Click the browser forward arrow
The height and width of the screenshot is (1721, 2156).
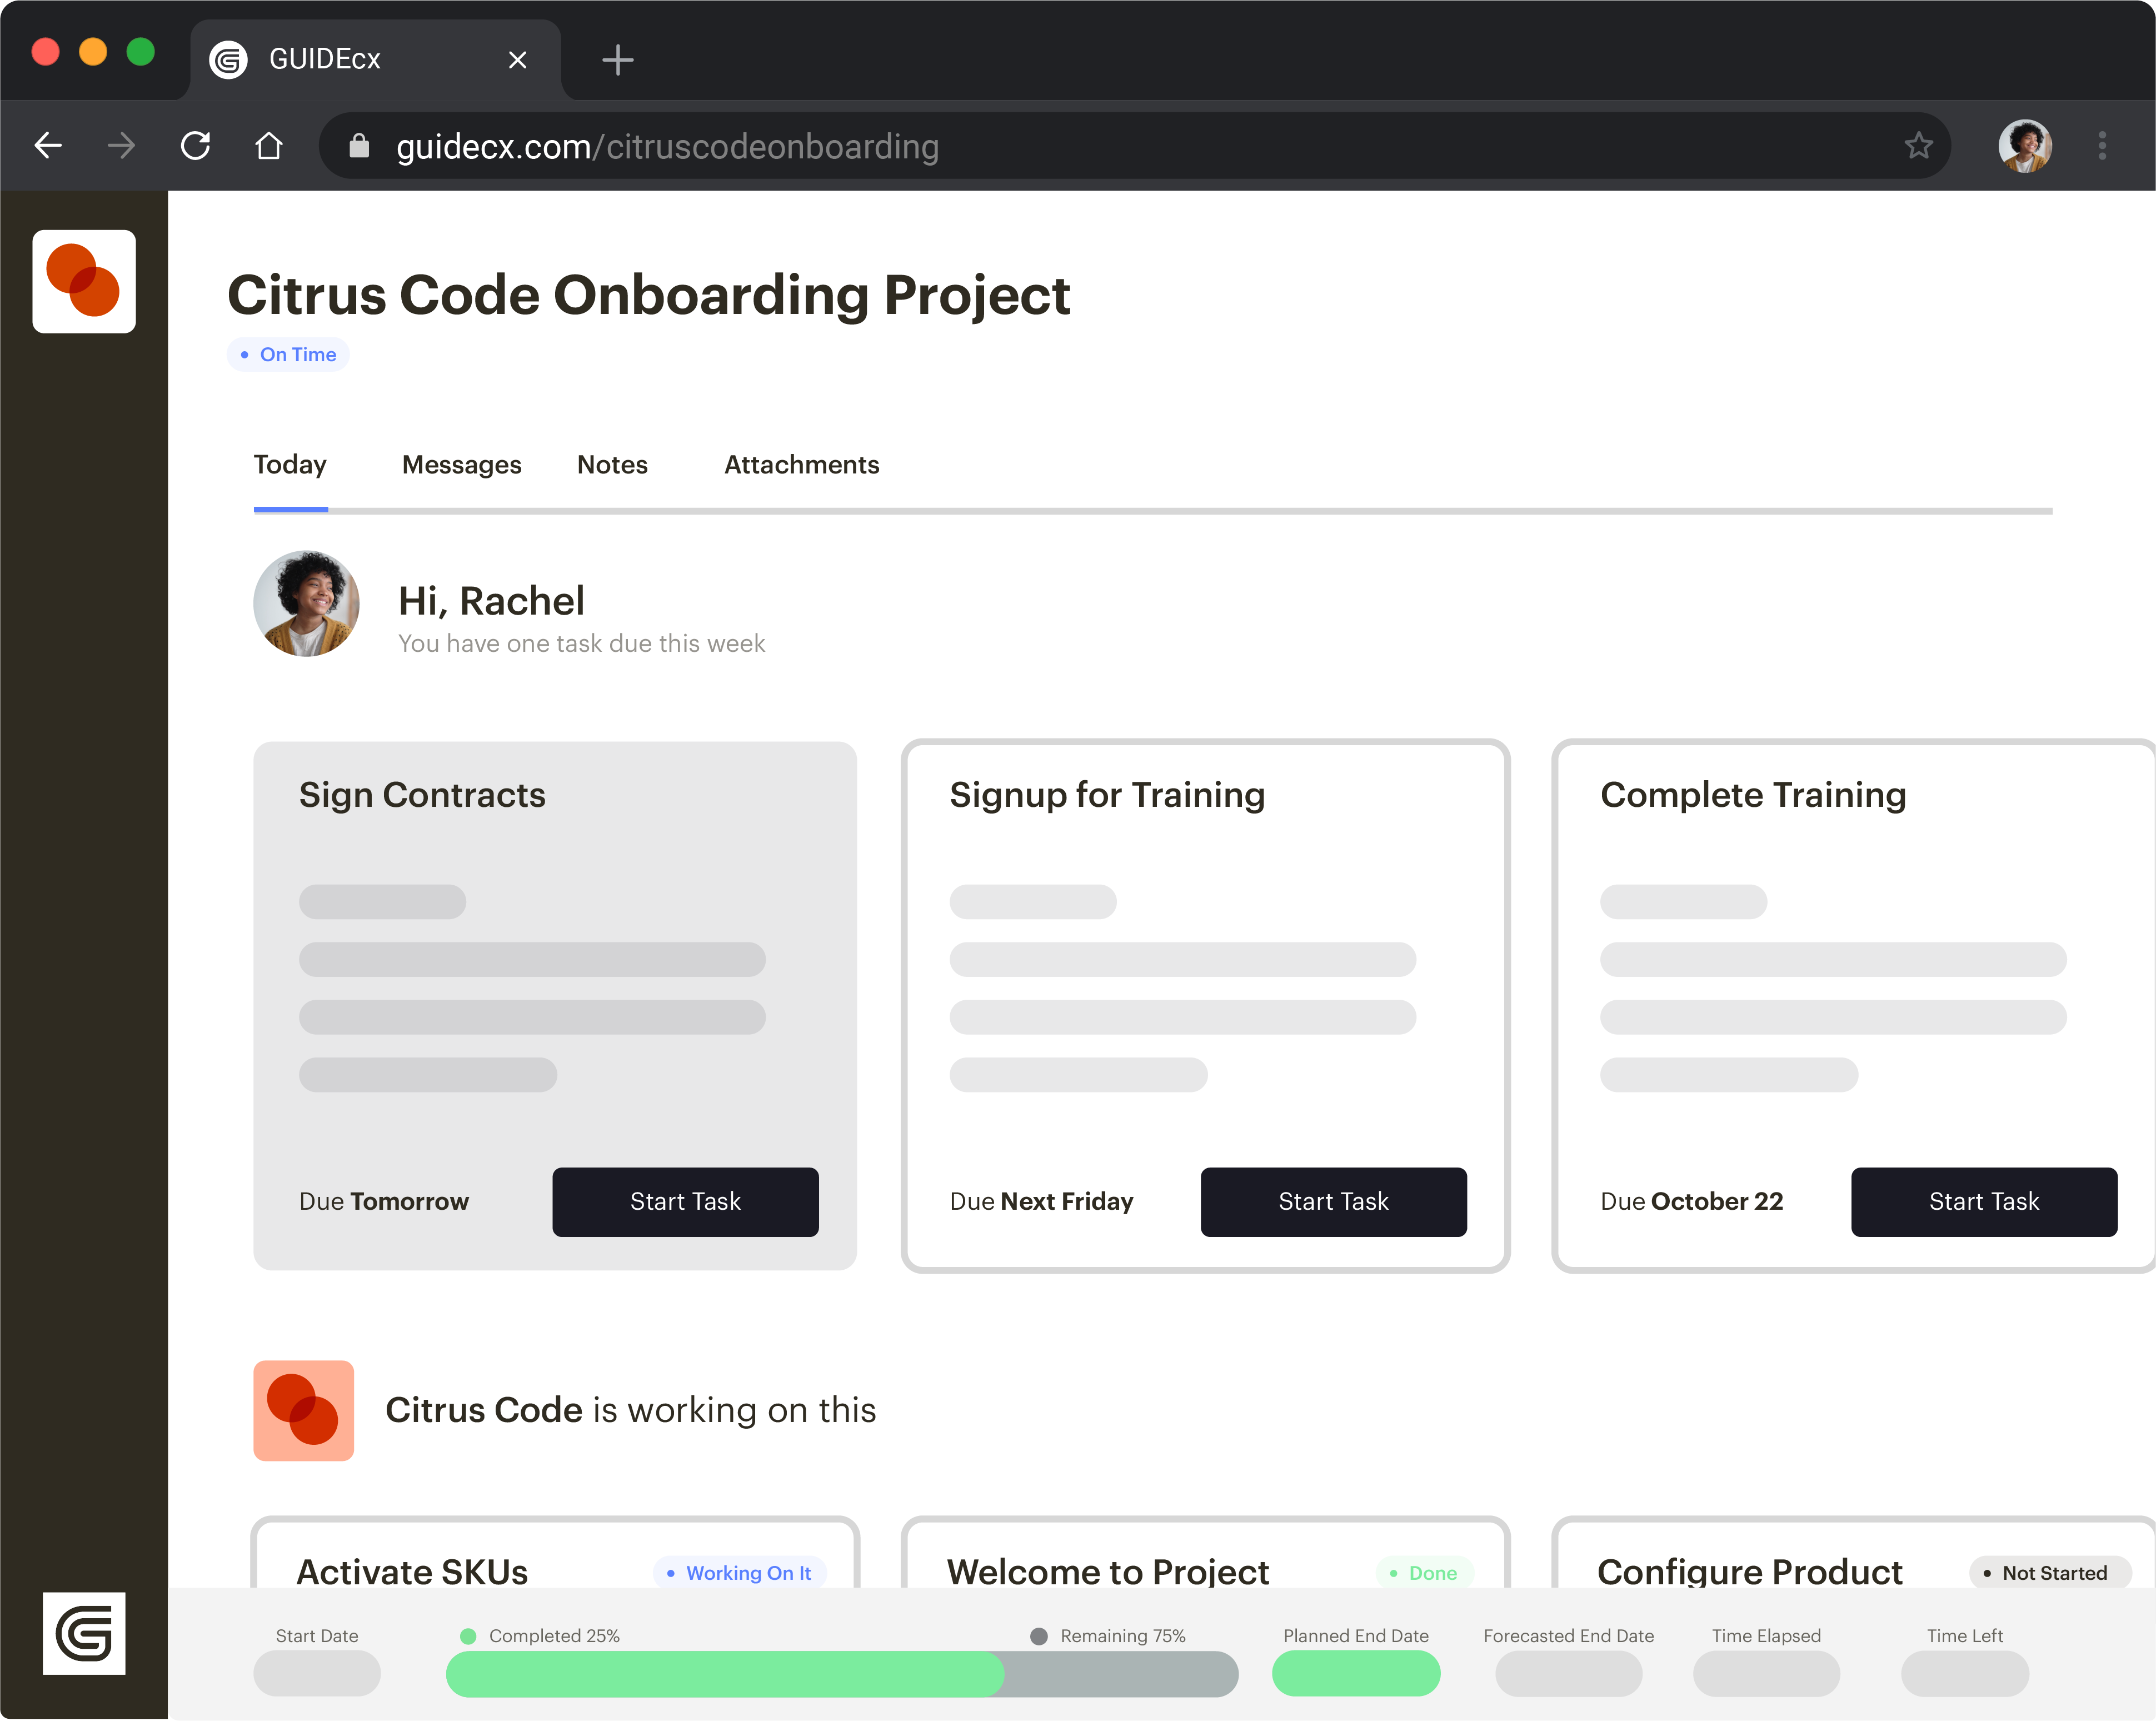(x=121, y=146)
